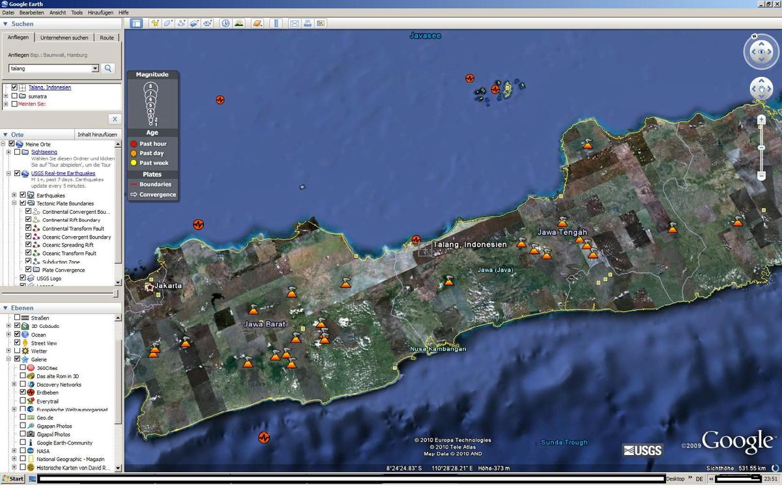
Task: Expand the Sightseeing folder tree node
Action: coord(8,152)
